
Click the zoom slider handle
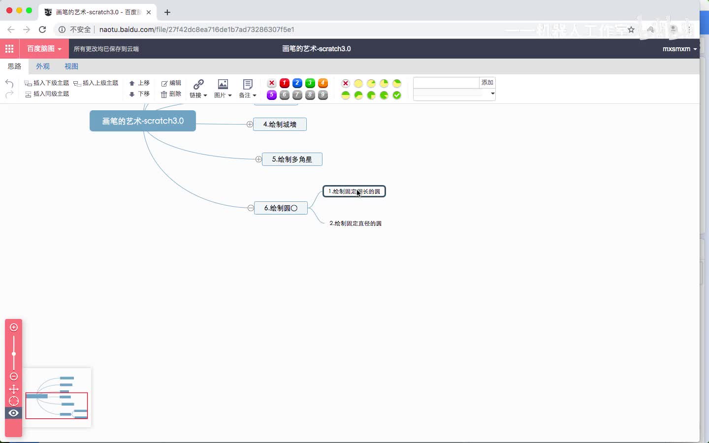point(14,354)
